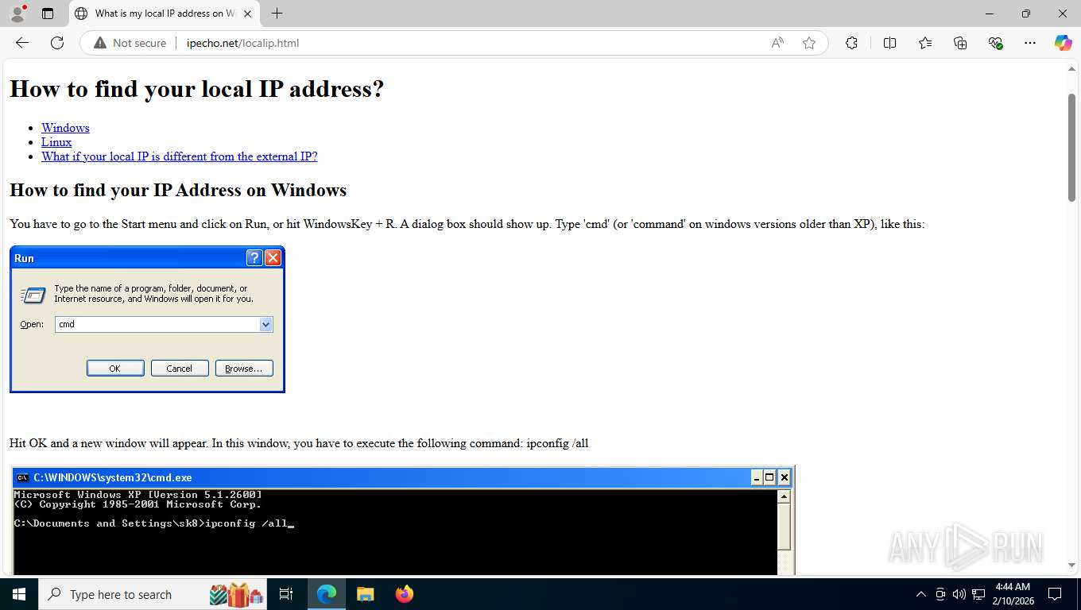Click the Not secure site info badge
The height and width of the screenshot is (610, 1081).
point(130,43)
